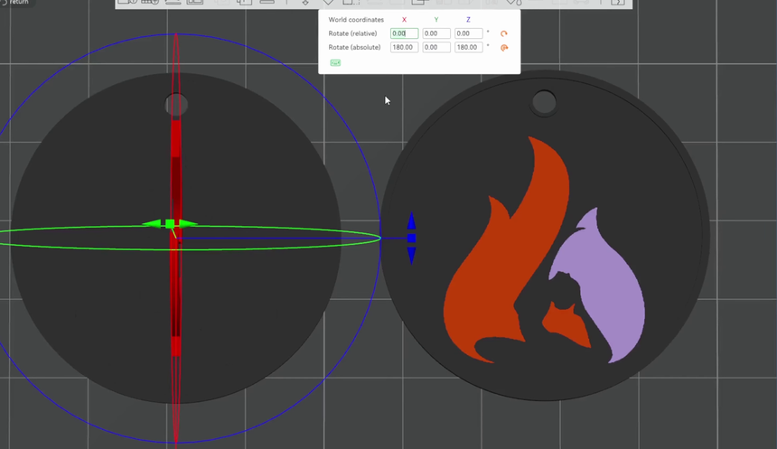Click the keyring hole on flame medallion
The height and width of the screenshot is (449, 777).
[x=544, y=103]
